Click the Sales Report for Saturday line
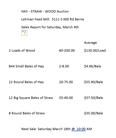The height and width of the screenshot is (138, 116). (50, 27)
